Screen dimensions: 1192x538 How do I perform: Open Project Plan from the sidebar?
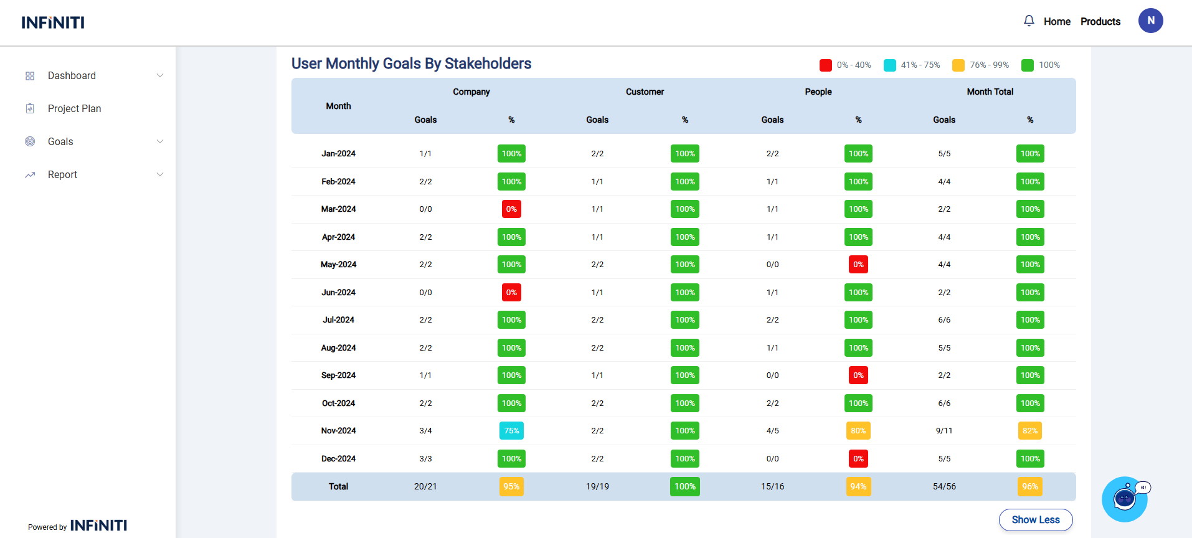click(x=74, y=108)
